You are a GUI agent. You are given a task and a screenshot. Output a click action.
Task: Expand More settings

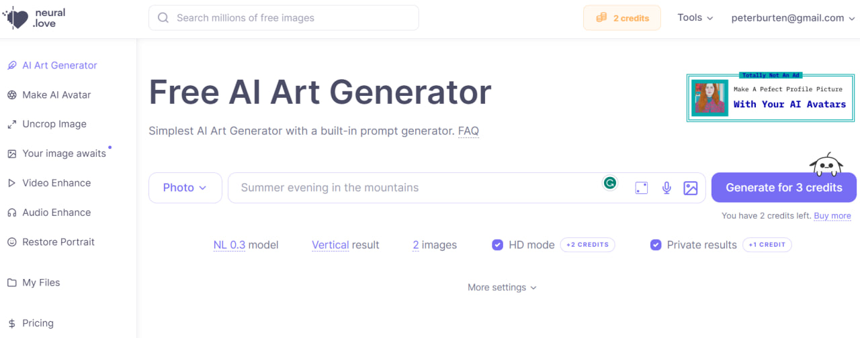(502, 288)
